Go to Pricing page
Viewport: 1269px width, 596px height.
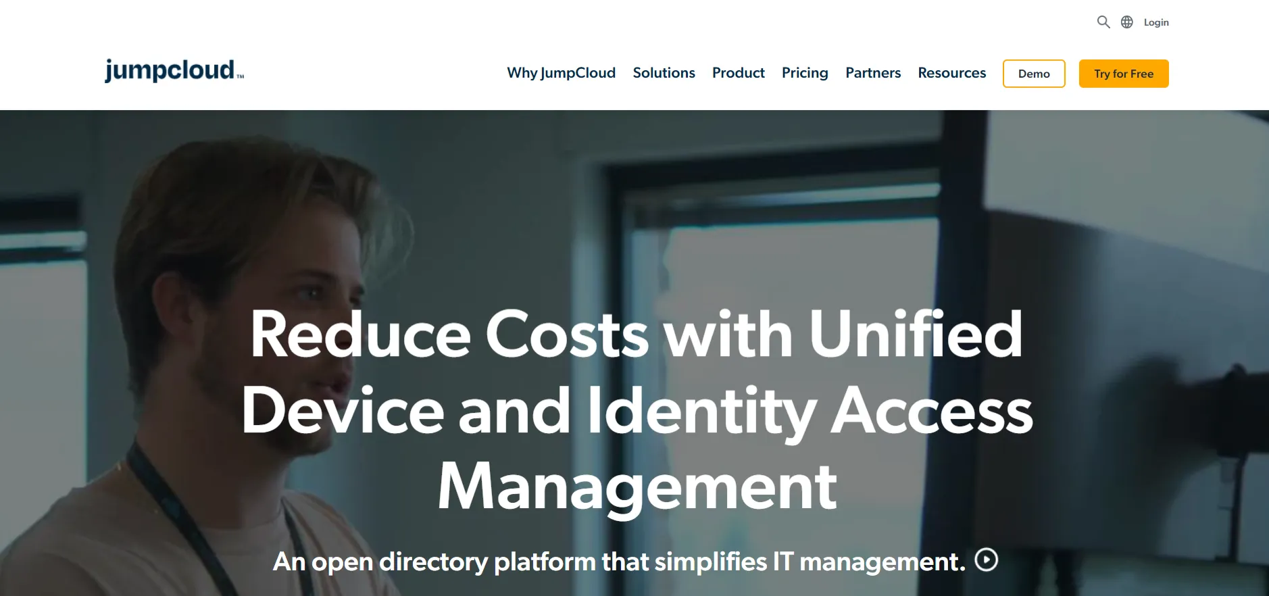pos(805,73)
